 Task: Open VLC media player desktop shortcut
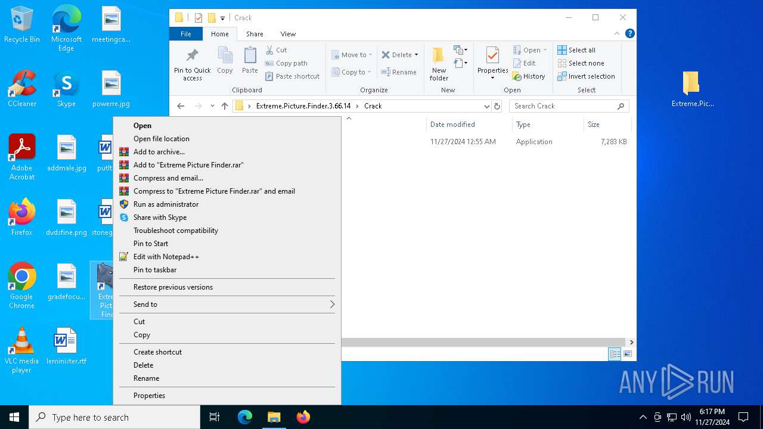[x=22, y=350]
